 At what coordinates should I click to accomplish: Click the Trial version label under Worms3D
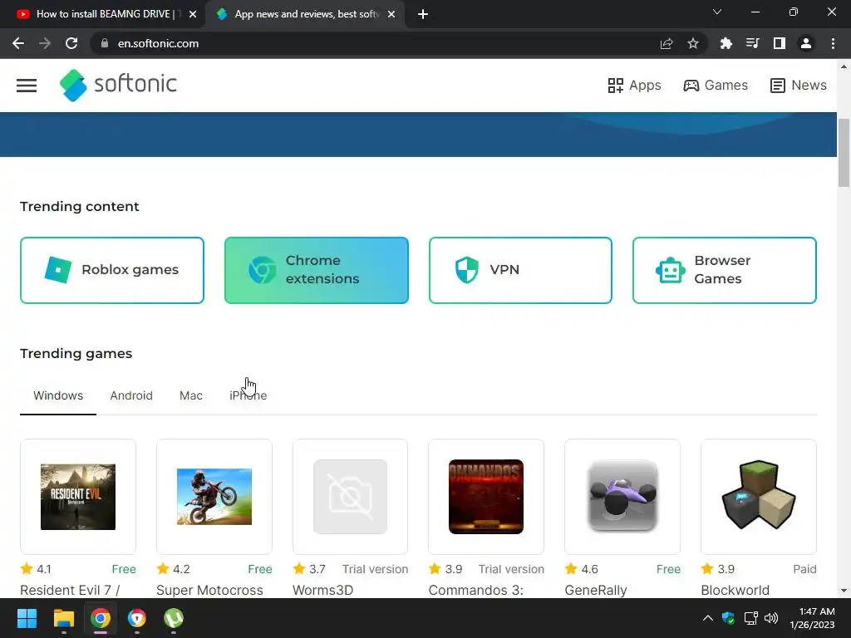click(375, 569)
